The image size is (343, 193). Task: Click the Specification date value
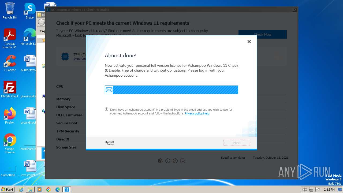tap(270, 158)
